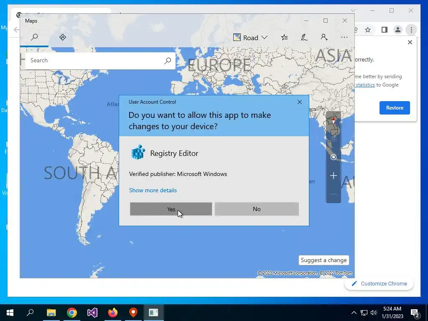Screen dimensions: 428x321
Task: Click Suggest a change in Maps
Action: (324, 260)
